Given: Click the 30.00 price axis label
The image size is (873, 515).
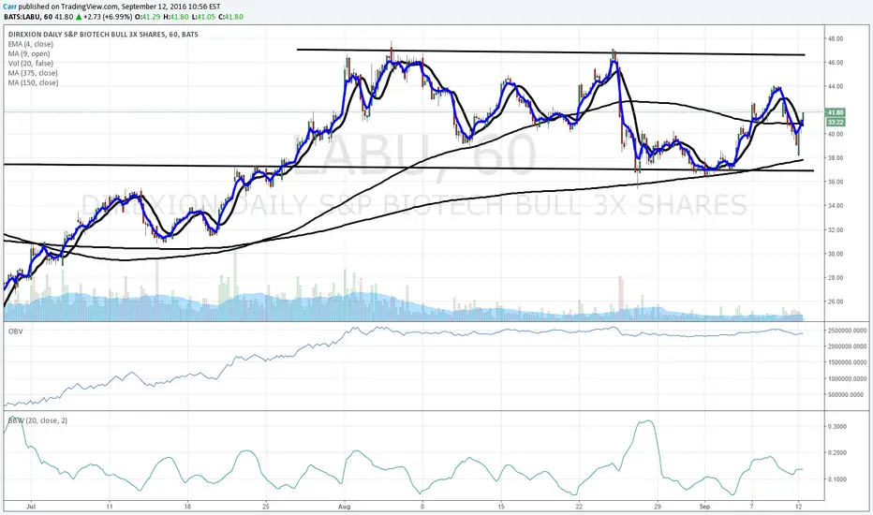Looking at the screenshot, I should (x=836, y=254).
